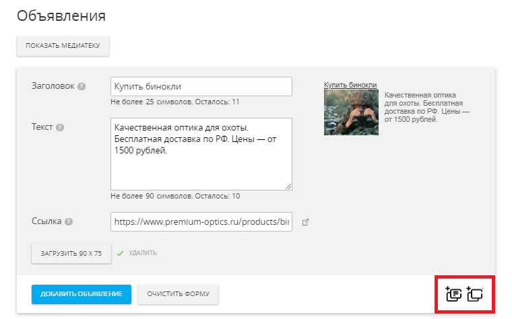Click the Заголовок field label
This screenshot has height=319, width=512.
(53, 86)
